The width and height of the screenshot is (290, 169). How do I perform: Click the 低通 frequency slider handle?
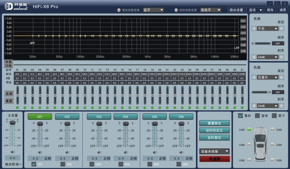click(x=268, y=92)
